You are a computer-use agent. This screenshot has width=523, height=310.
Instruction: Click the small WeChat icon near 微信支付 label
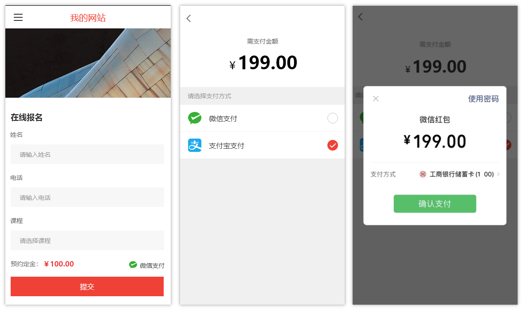click(x=133, y=265)
